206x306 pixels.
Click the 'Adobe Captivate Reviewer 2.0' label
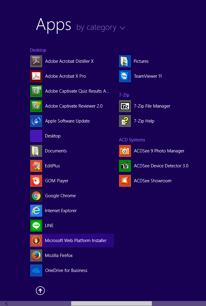[x=74, y=106]
